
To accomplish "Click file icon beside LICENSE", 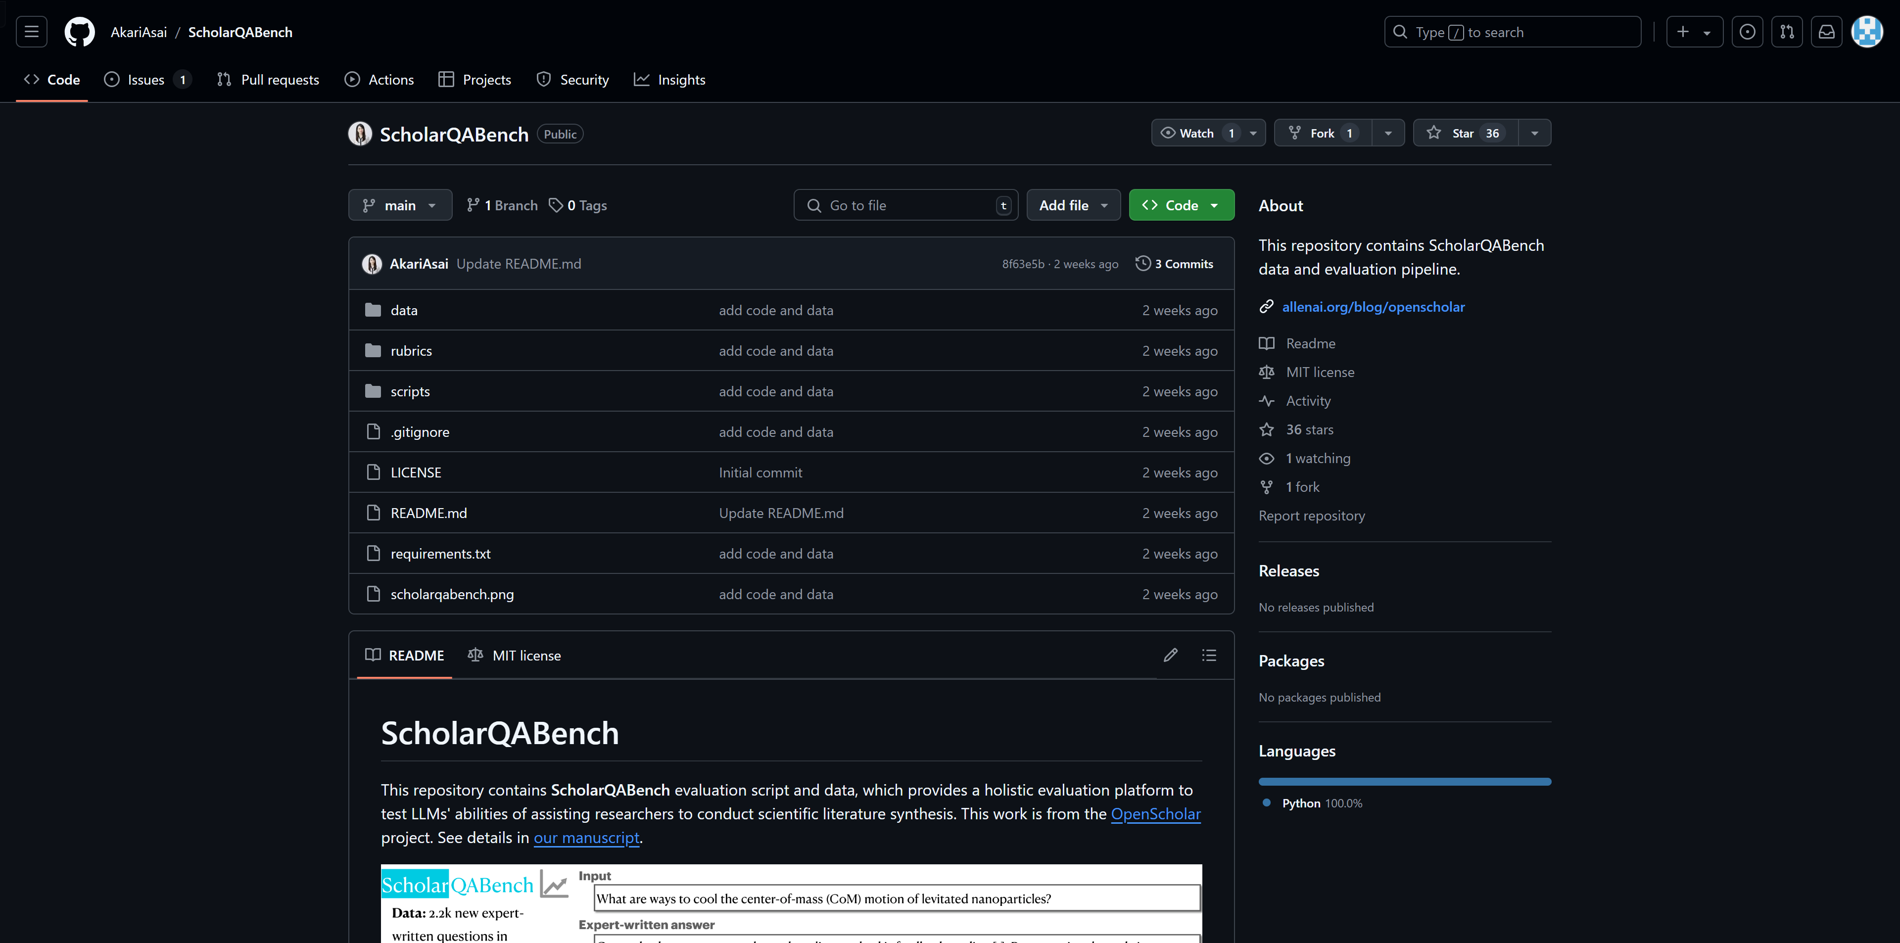I will click(x=373, y=472).
